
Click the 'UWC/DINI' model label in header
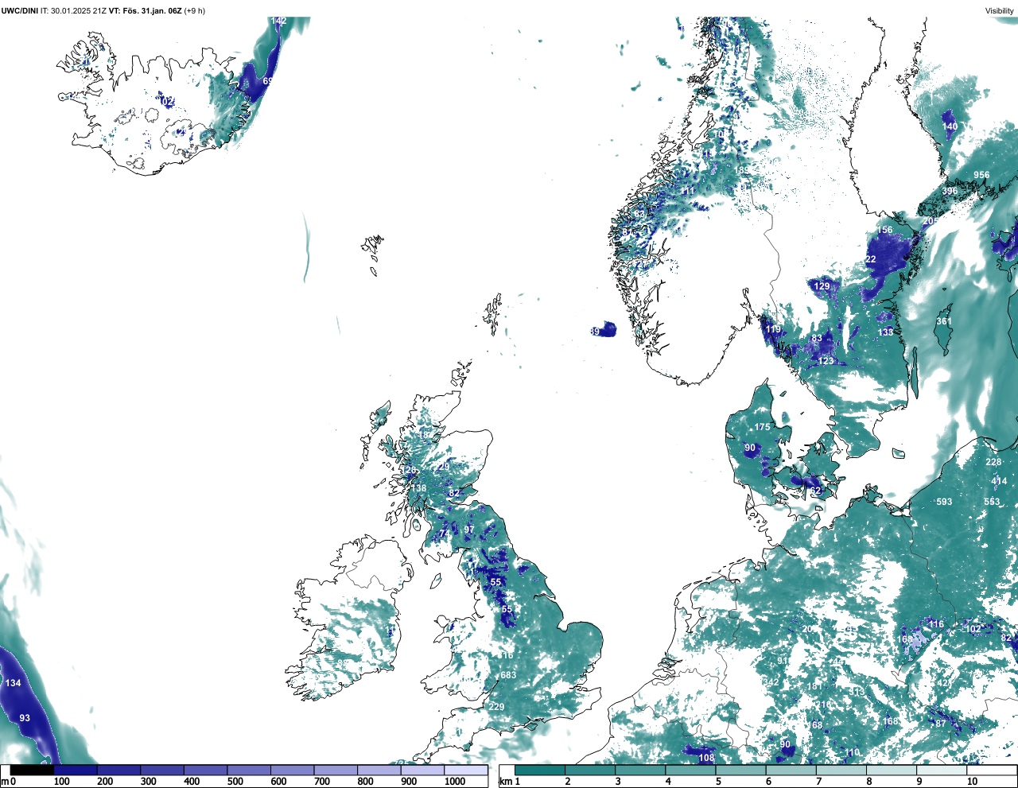[19, 10]
